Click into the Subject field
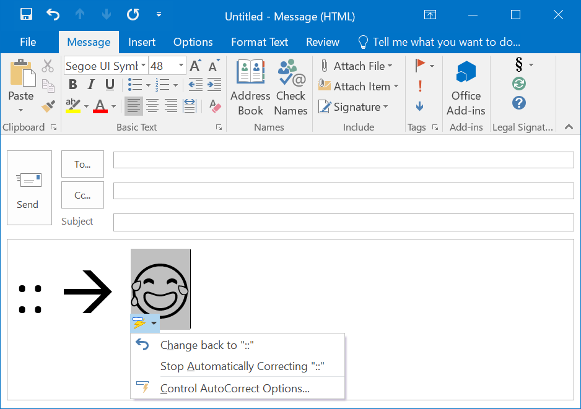 coord(343,222)
